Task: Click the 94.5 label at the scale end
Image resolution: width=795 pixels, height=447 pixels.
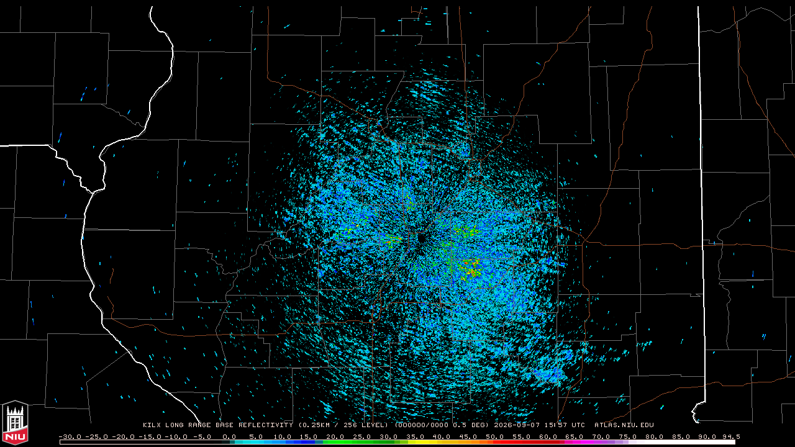Action: click(x=730, y=436)
